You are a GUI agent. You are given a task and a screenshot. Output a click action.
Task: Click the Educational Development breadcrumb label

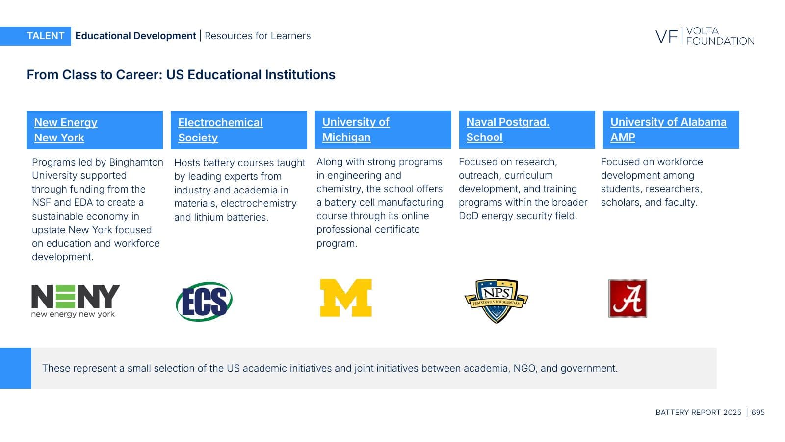[135, 36]
